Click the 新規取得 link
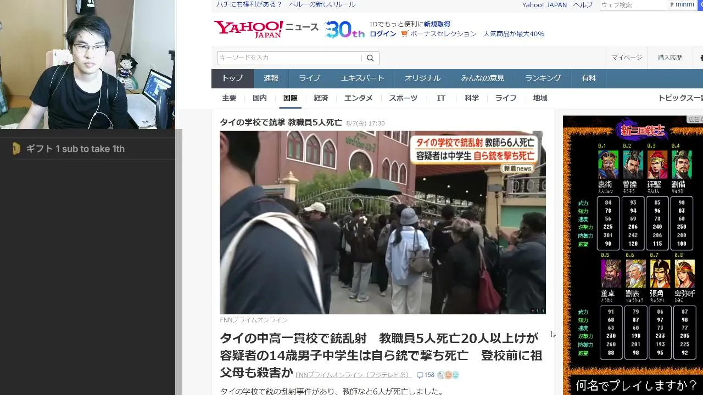The image size is (703, 395). [x=437, y=24]
